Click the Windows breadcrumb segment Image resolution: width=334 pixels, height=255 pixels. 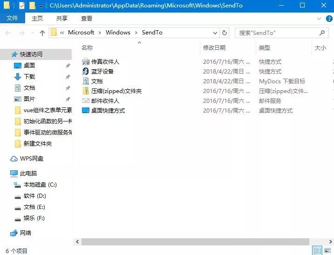118,33
